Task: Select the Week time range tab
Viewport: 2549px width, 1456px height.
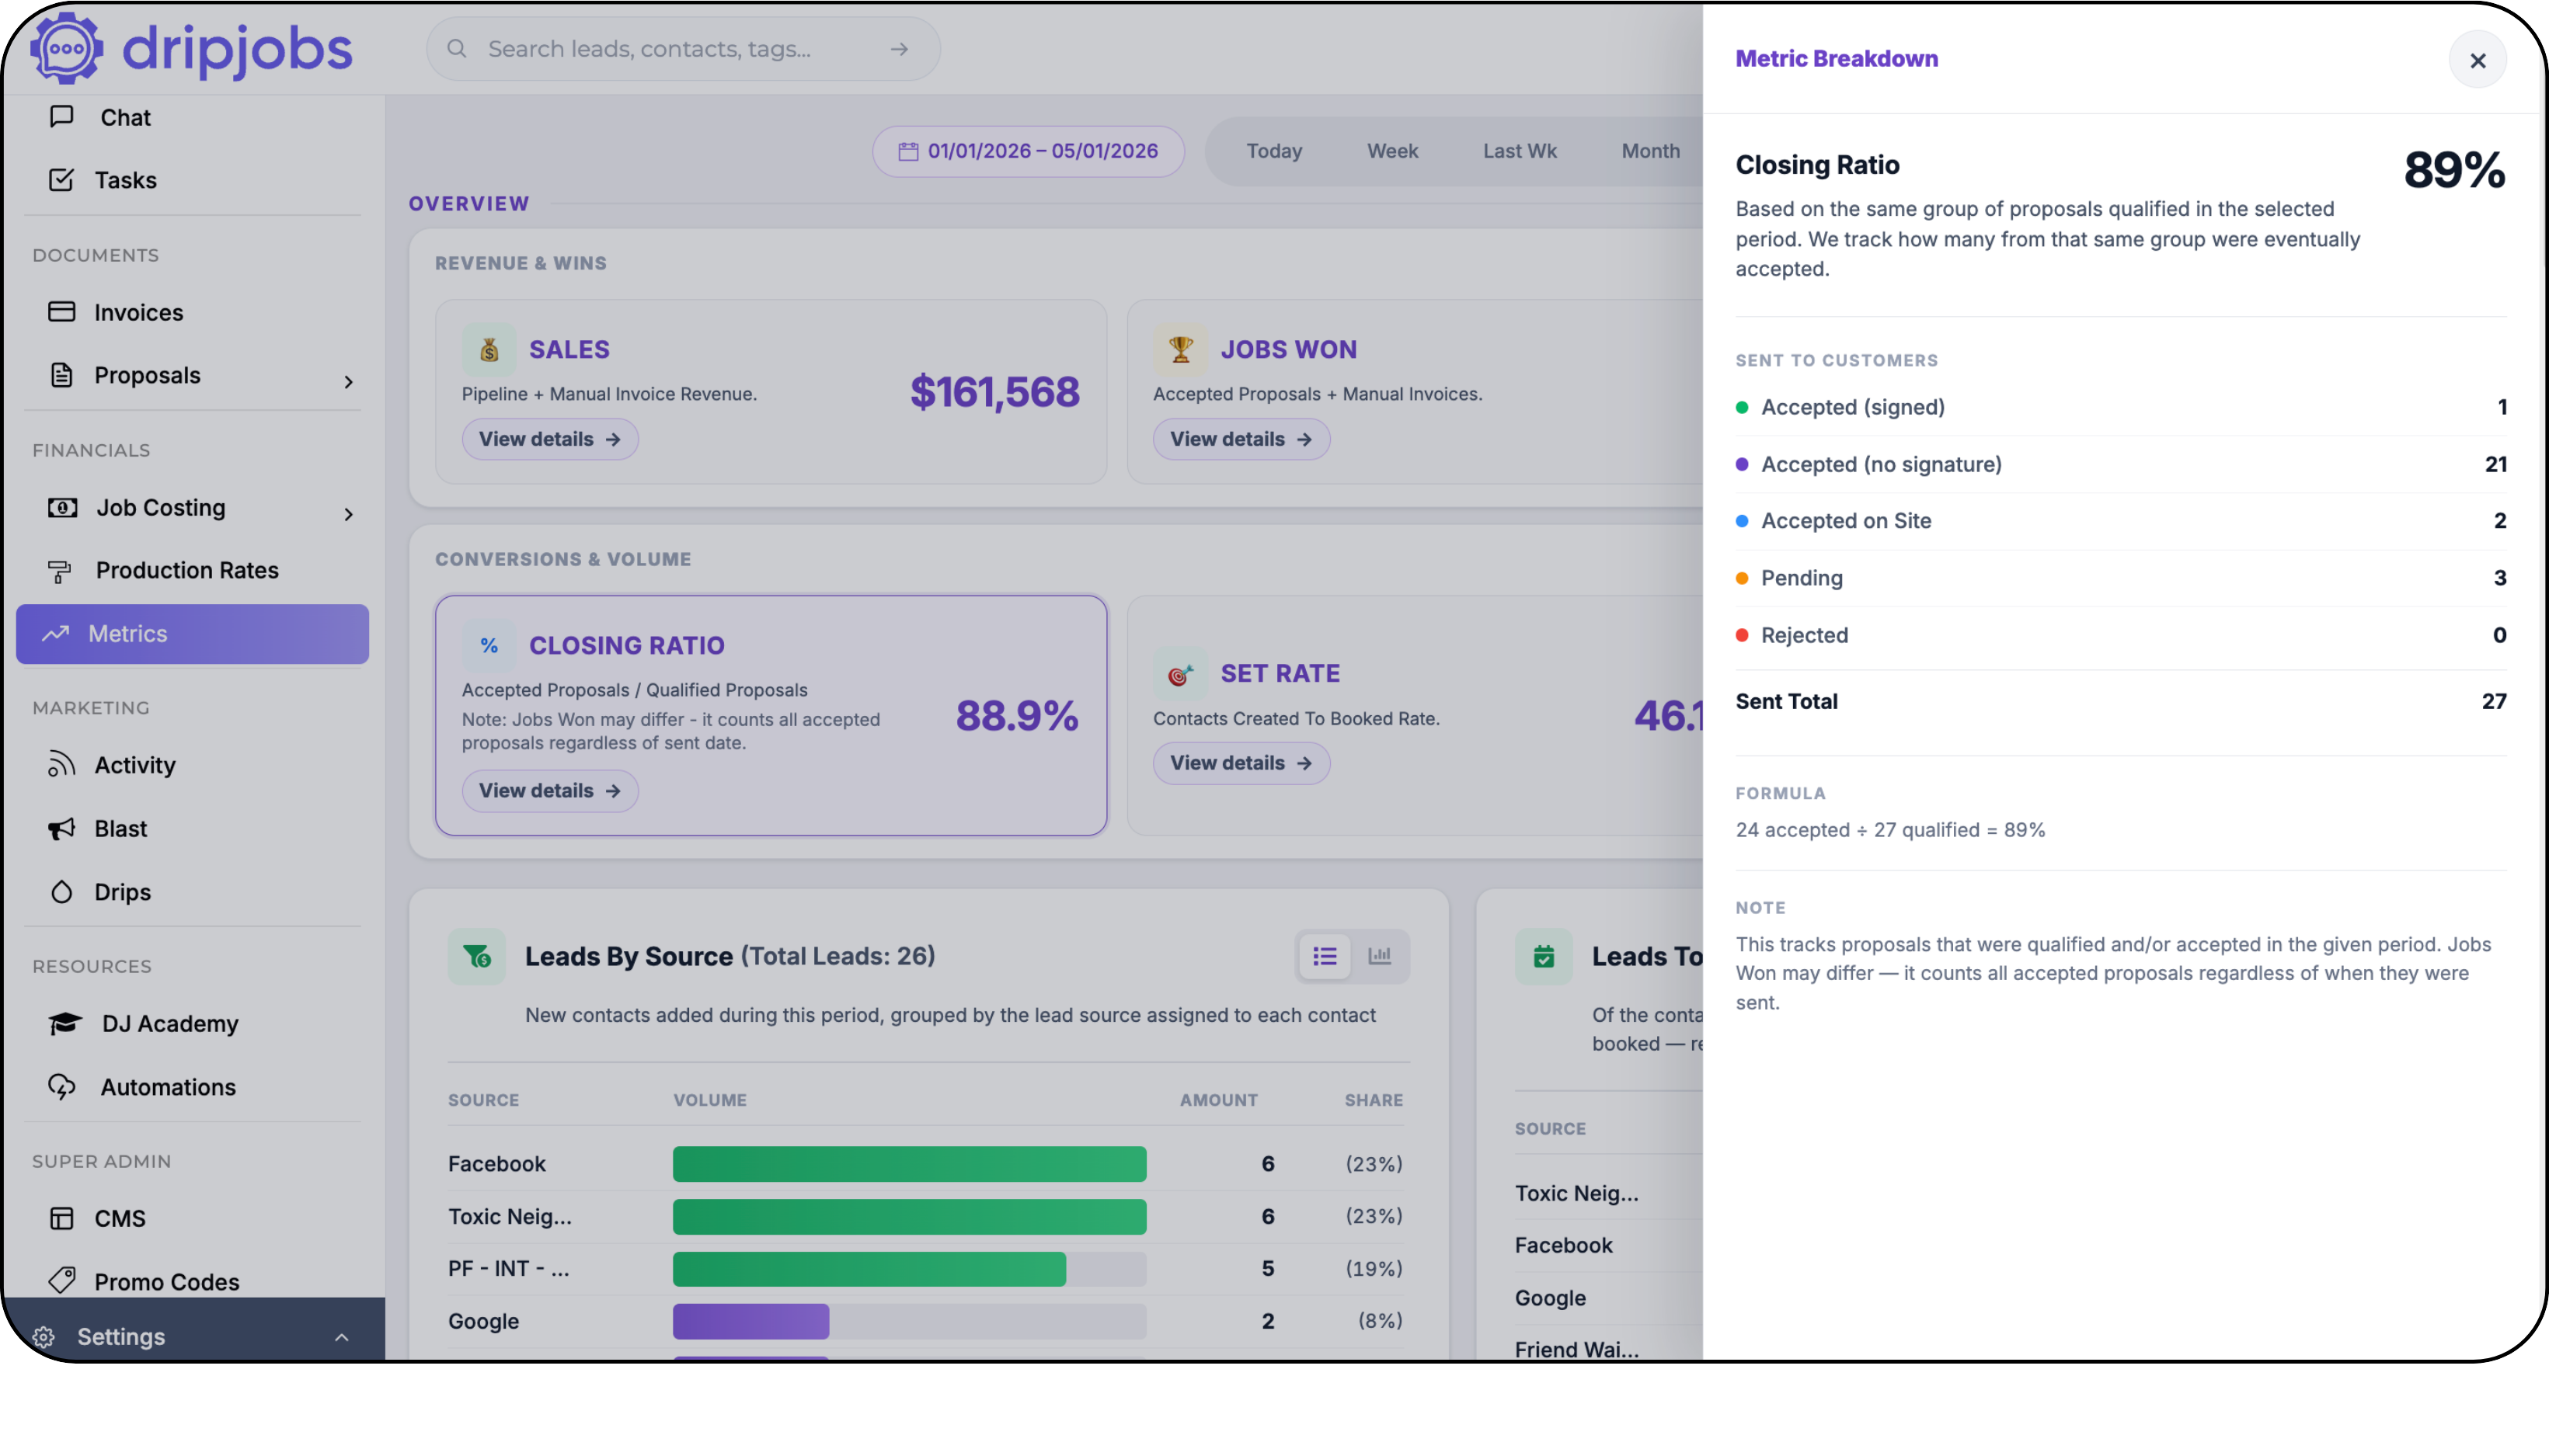Action: pyautogui.click(x=1391, y=151)
